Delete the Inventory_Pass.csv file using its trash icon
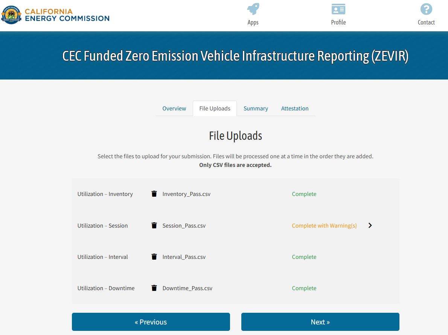448x335 pixels. tap(154, 194)
